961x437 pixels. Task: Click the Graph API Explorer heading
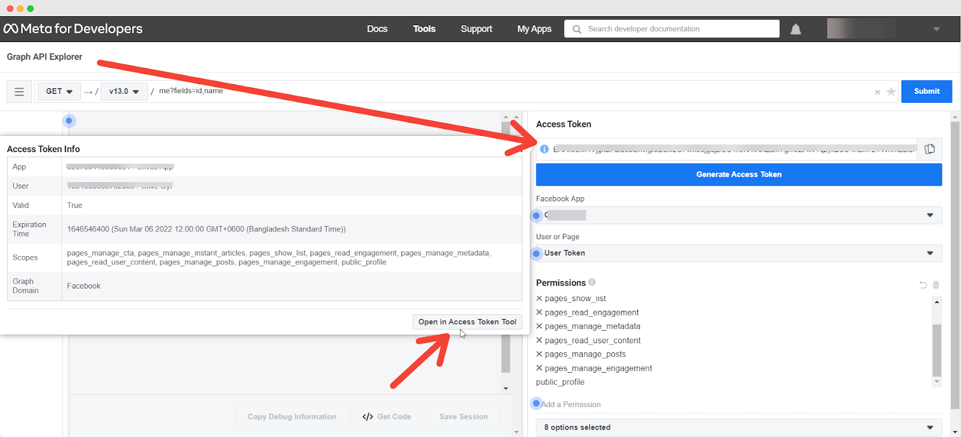click(44, 57)
